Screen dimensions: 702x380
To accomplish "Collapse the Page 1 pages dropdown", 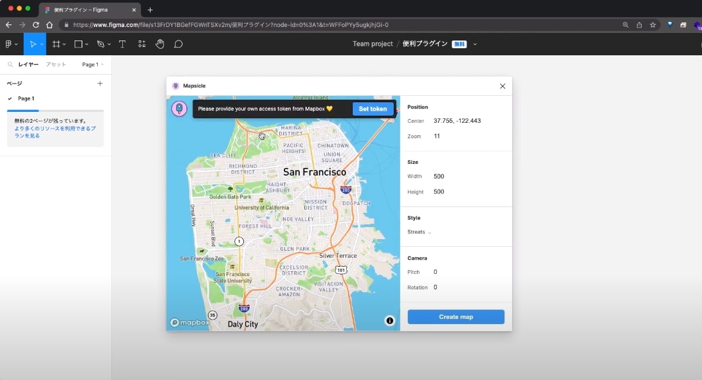I will pos(93,64).
